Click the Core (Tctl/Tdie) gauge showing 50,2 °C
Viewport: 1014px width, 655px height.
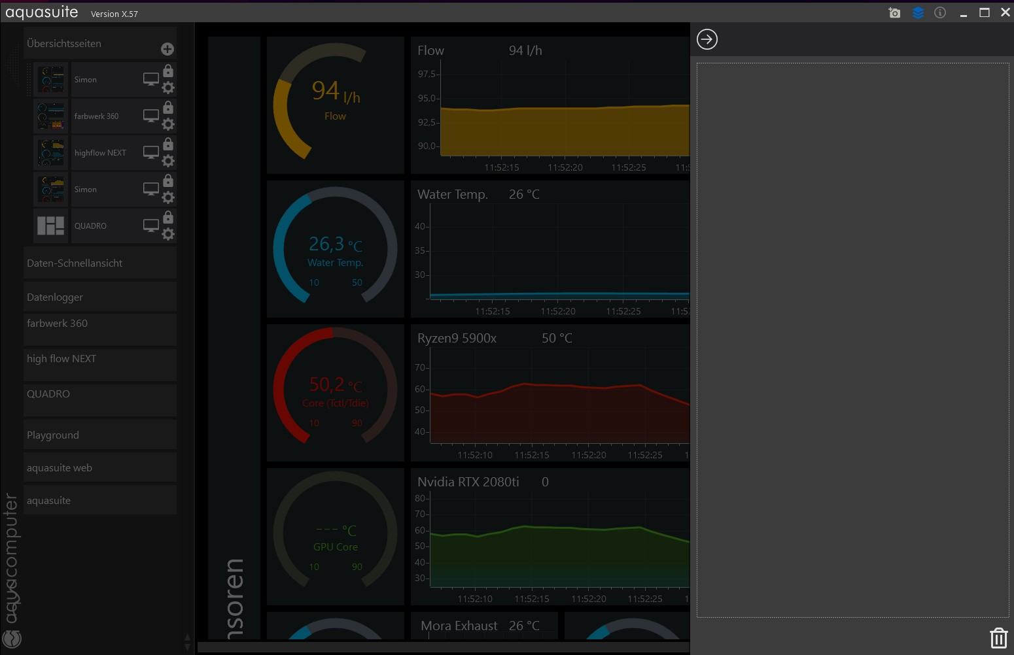point(336,393)
